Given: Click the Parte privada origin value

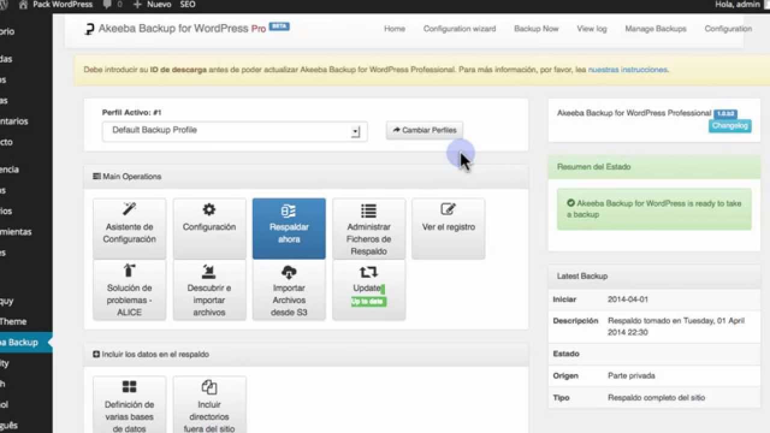Looking at the screenshot, I should click(632, 376).
